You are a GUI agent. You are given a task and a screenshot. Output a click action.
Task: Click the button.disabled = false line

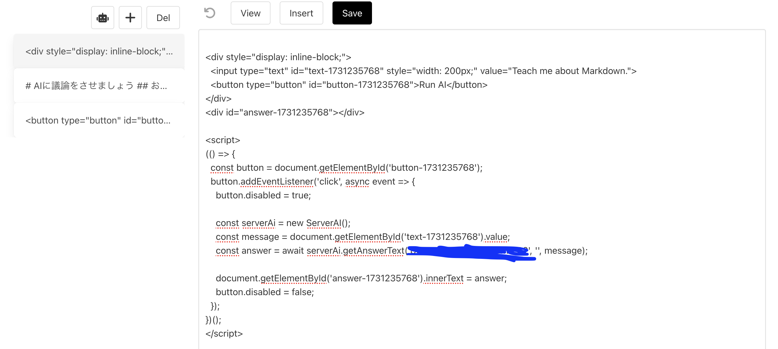click(264, 292)
